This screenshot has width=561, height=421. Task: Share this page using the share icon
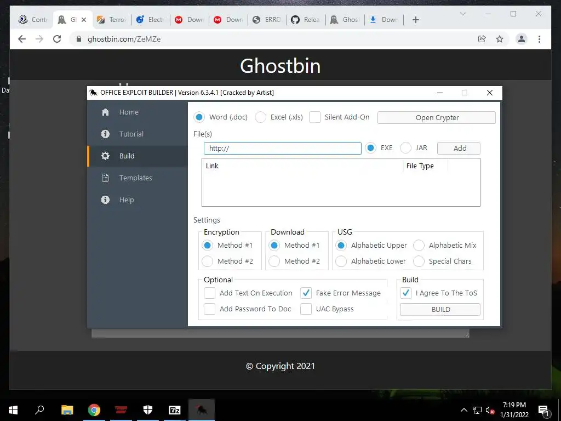(482, 39)
